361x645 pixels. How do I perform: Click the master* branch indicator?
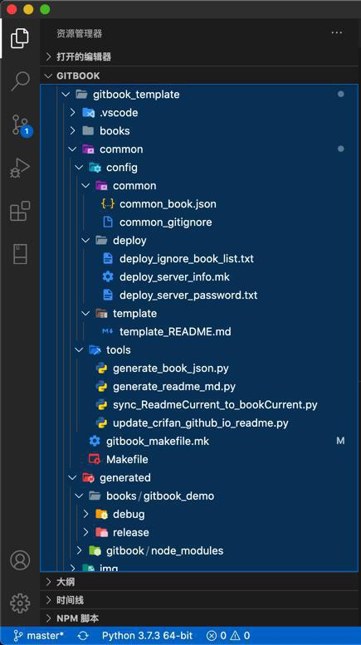(39, 636)
